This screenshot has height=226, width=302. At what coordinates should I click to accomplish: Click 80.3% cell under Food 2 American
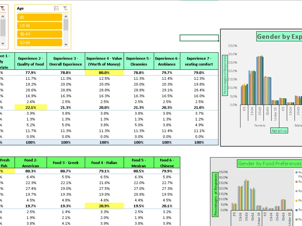point(31,171)
